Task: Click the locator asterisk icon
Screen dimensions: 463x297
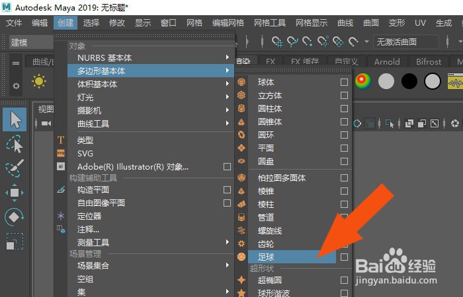Action: point(61,216)
